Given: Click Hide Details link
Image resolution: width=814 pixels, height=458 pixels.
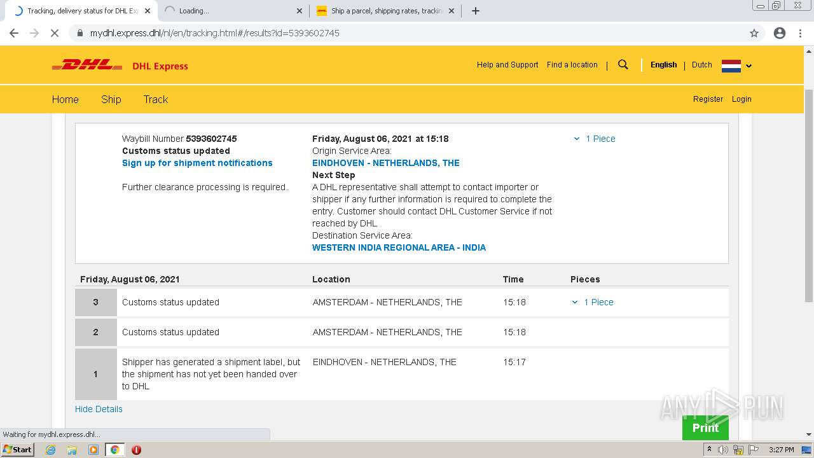Looking at the screenshot, I should tap(99, 409).
